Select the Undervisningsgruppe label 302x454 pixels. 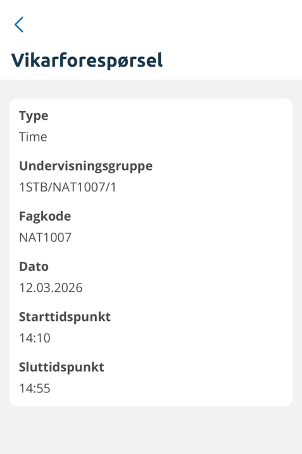tap(86, 167)
